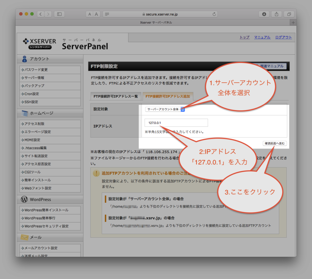Open CGIツール in sidebar
The image size is (312, 279).
tap(50, 172)
